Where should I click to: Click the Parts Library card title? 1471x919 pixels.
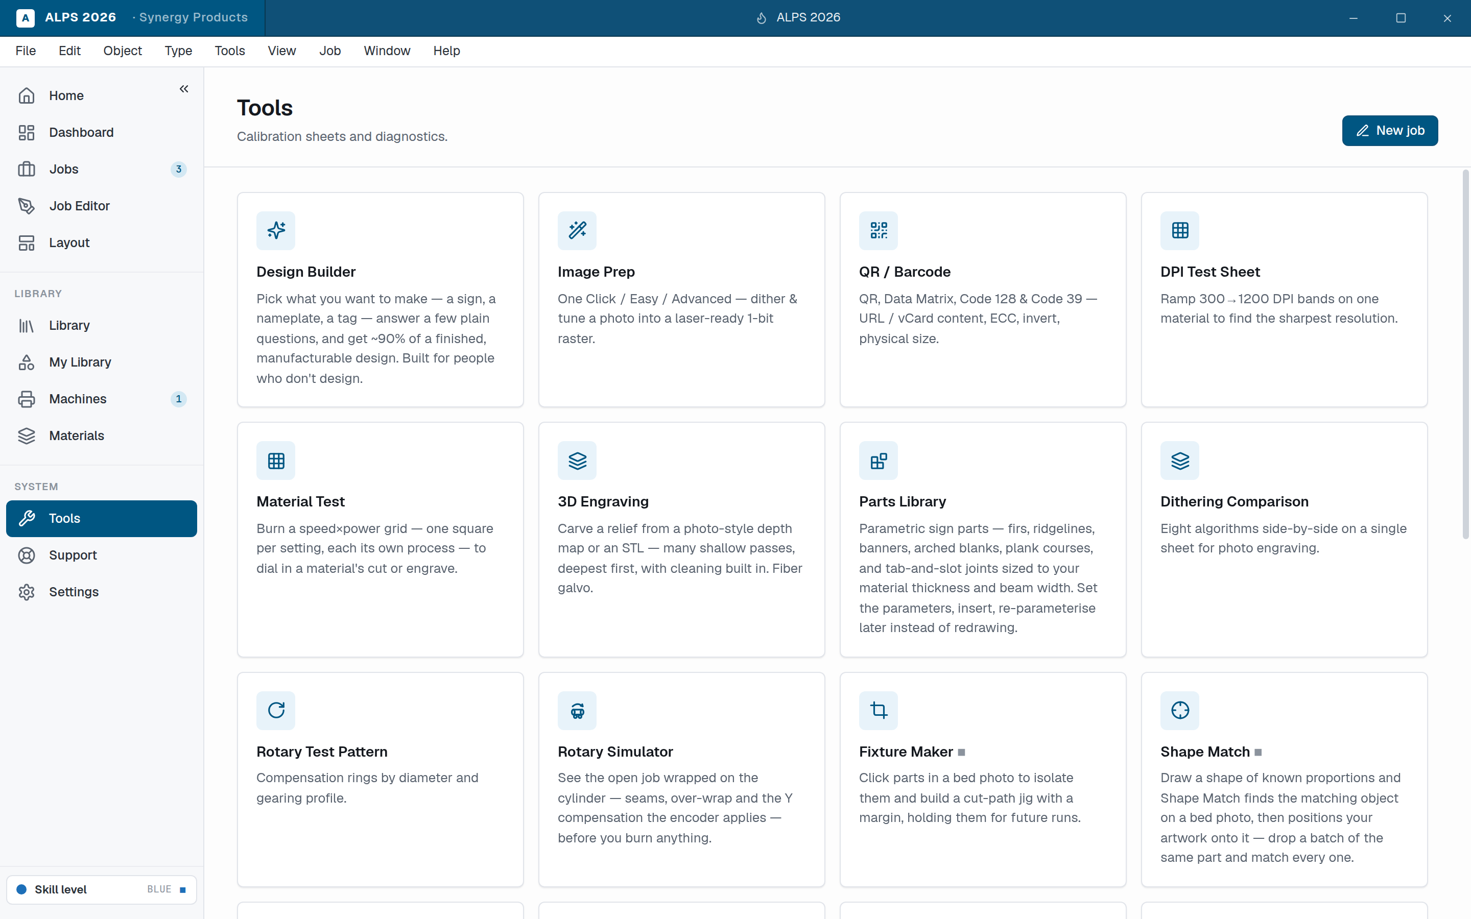point(902,501)
